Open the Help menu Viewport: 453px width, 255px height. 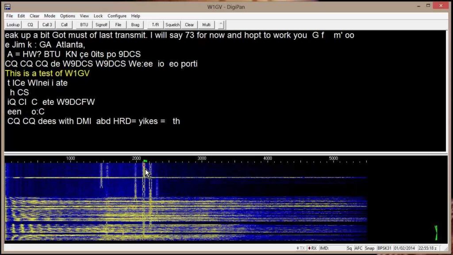(135, 16)
